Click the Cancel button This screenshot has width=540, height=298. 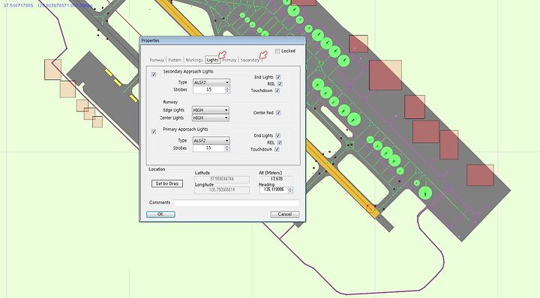coord(285,214)
